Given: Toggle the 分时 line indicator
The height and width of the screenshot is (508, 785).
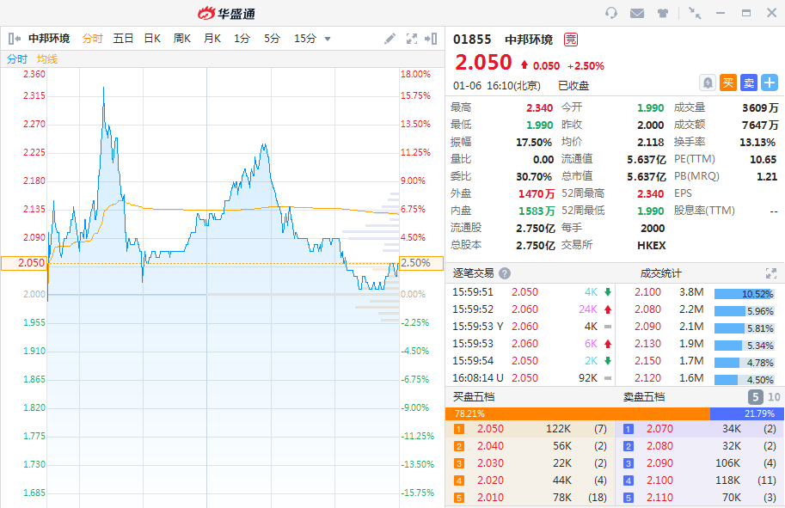Looking at the screenshot, I should (17, 59).
